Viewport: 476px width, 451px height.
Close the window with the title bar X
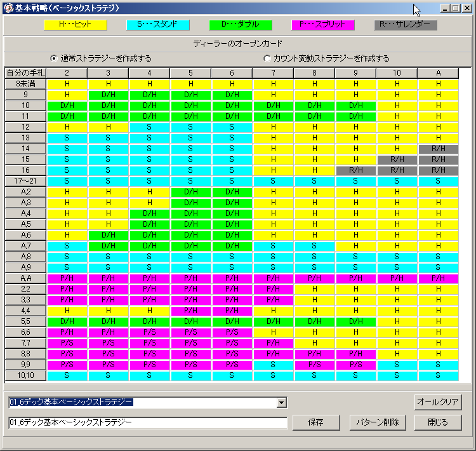pos(467,8)
